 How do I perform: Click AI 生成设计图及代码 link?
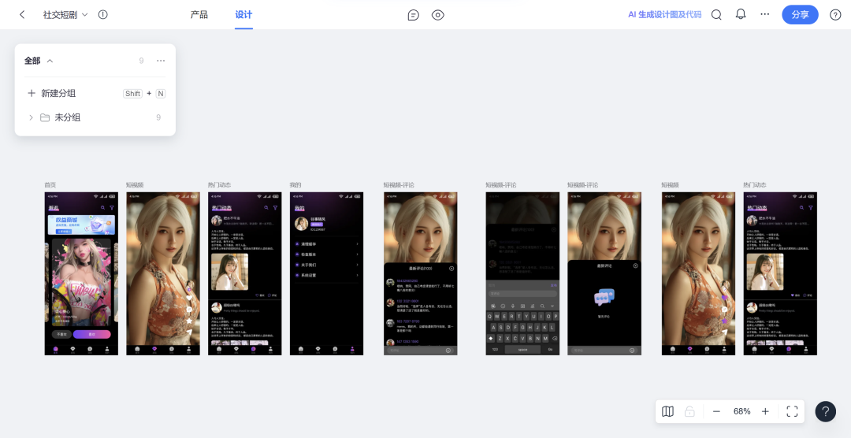[x=664, y=14]
